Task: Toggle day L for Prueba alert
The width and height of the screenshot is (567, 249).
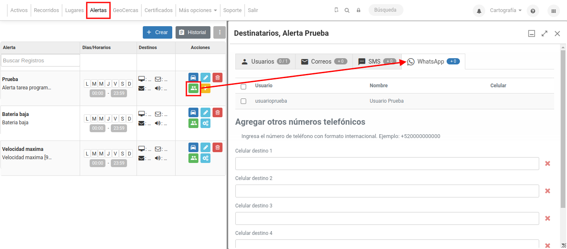Action: (87, 84)
